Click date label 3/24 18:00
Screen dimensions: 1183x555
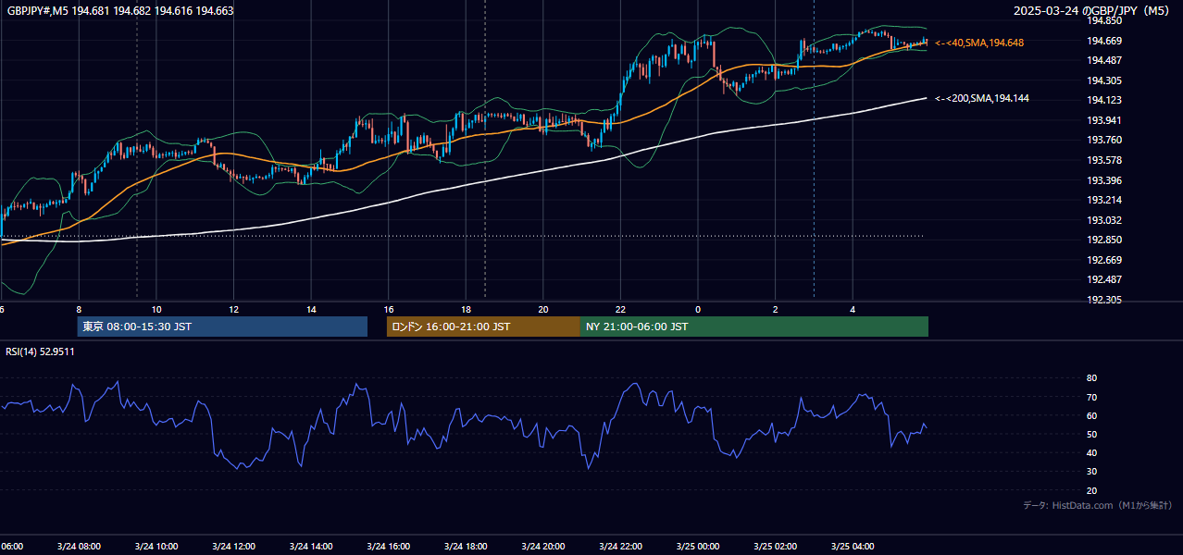point(466,547)
